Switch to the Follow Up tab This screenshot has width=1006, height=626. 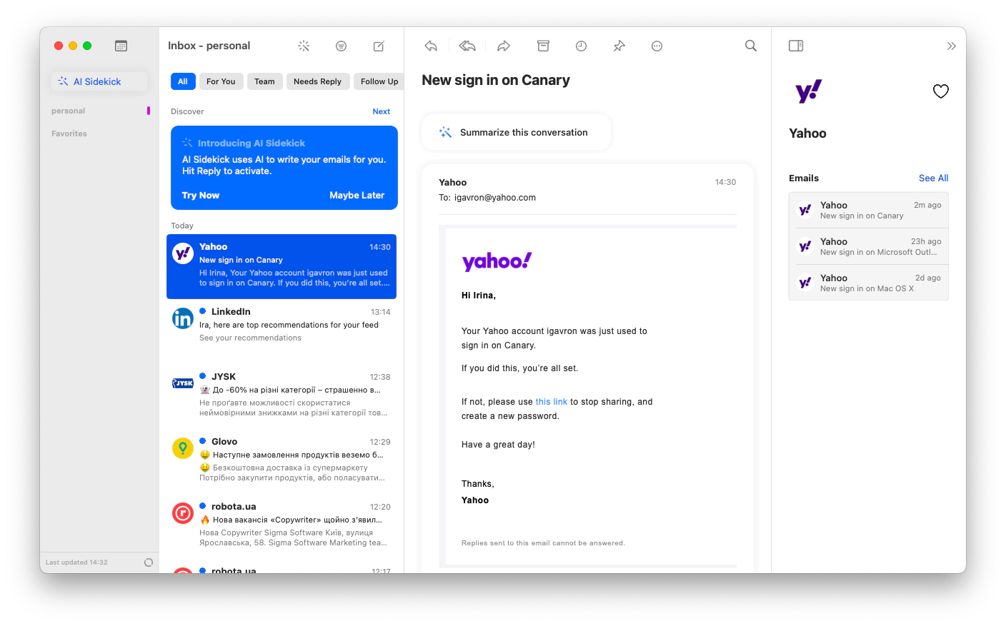pos(379,81)
